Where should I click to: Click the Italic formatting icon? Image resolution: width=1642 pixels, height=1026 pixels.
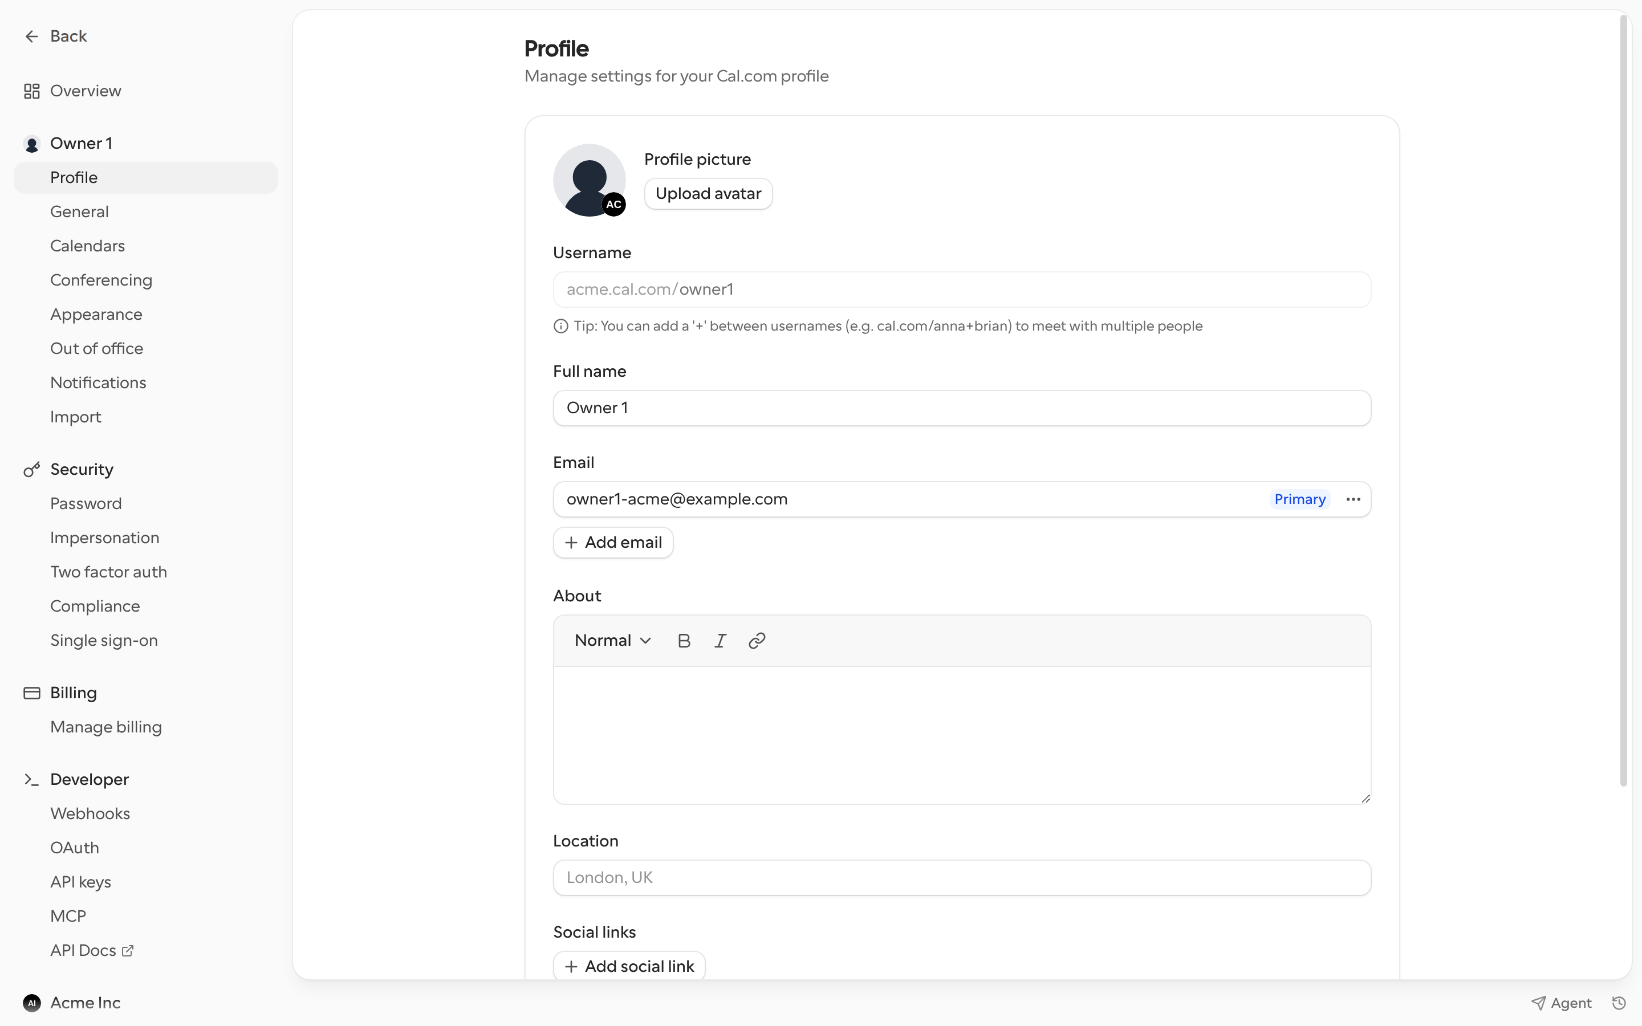721,641
